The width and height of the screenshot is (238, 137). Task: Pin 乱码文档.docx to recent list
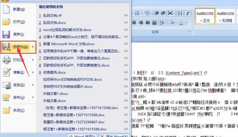pyautogui.click(x=126, y=23)
